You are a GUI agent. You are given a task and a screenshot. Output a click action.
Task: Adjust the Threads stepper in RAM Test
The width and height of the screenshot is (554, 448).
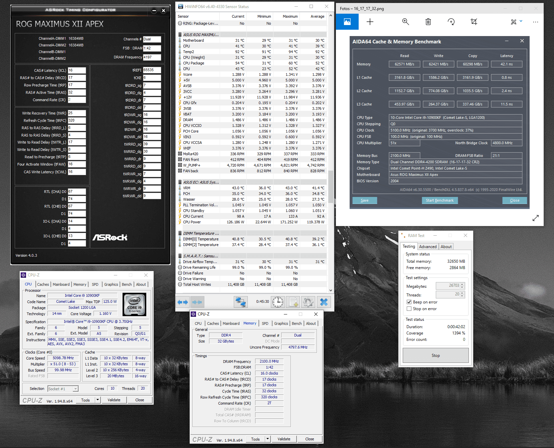[462, 294]
